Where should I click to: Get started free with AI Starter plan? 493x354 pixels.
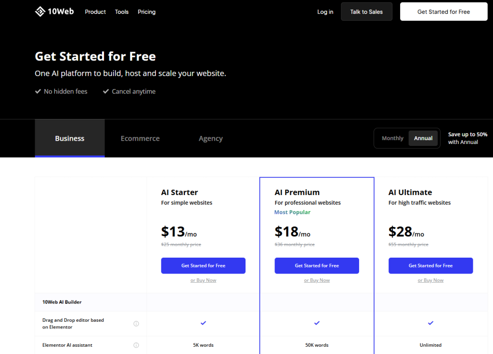click(204, 265)
